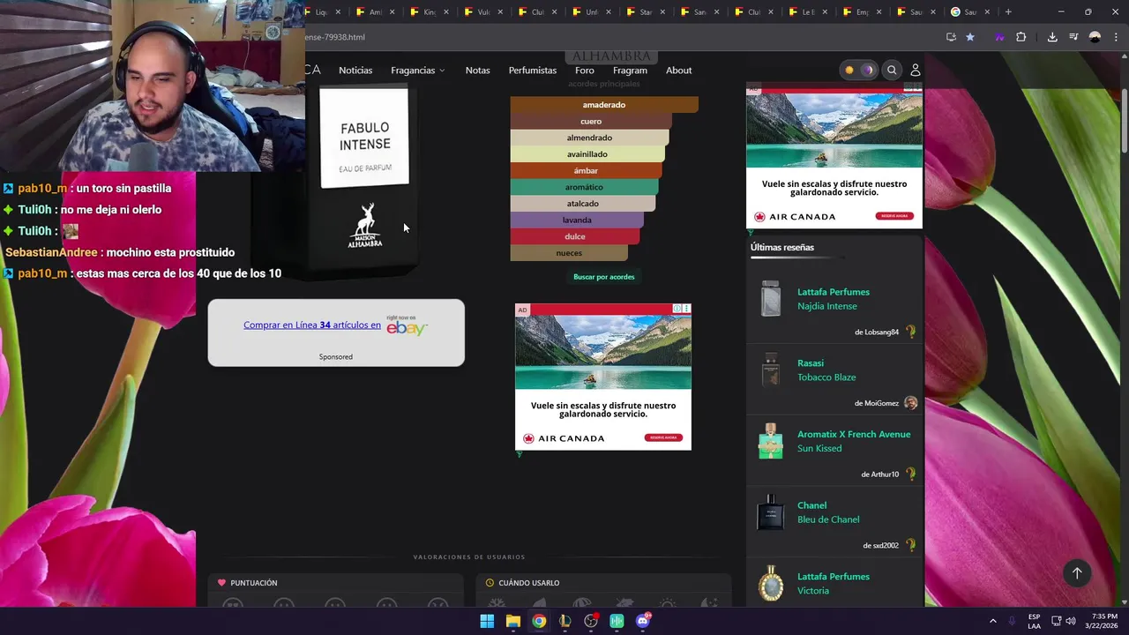Click the 'cuero' accord bar
This screenshot has width=1129, height=635.
(591, 122)
